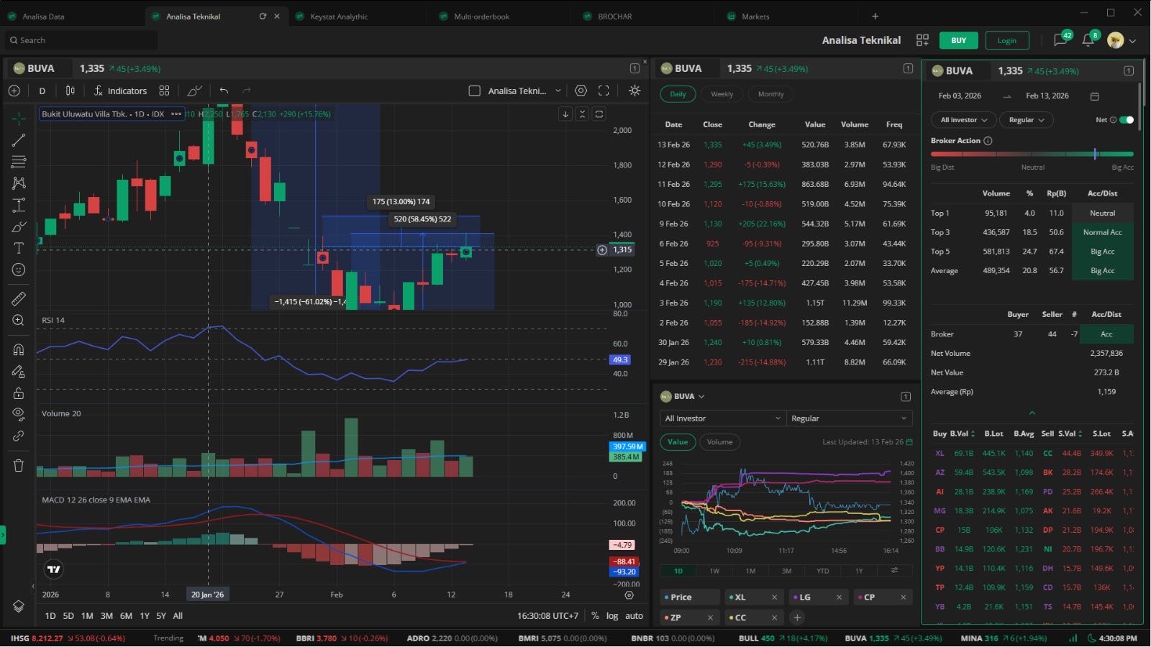Click the ruler measure tool

pos(19,298)
